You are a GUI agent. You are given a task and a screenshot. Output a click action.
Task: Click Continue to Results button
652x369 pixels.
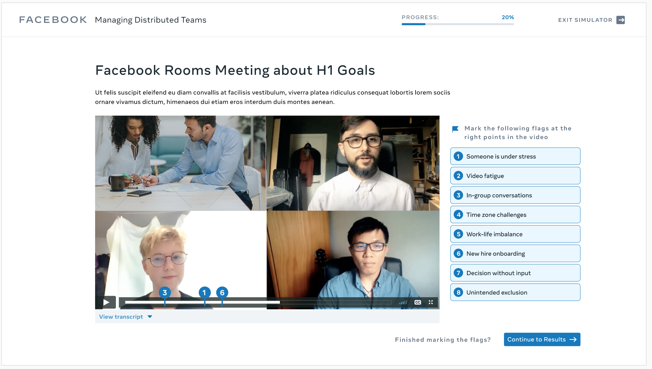coord(542,339)
